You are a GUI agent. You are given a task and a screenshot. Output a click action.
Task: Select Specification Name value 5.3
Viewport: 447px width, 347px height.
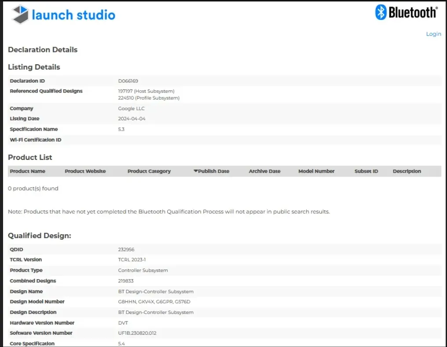(x=121, y=129)
